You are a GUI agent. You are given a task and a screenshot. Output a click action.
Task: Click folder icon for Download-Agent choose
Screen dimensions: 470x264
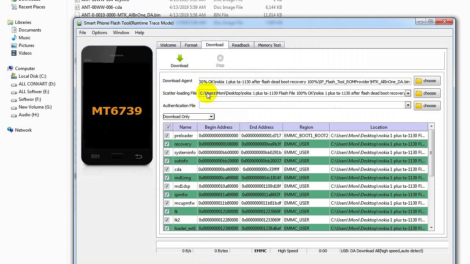coord(419,81)
